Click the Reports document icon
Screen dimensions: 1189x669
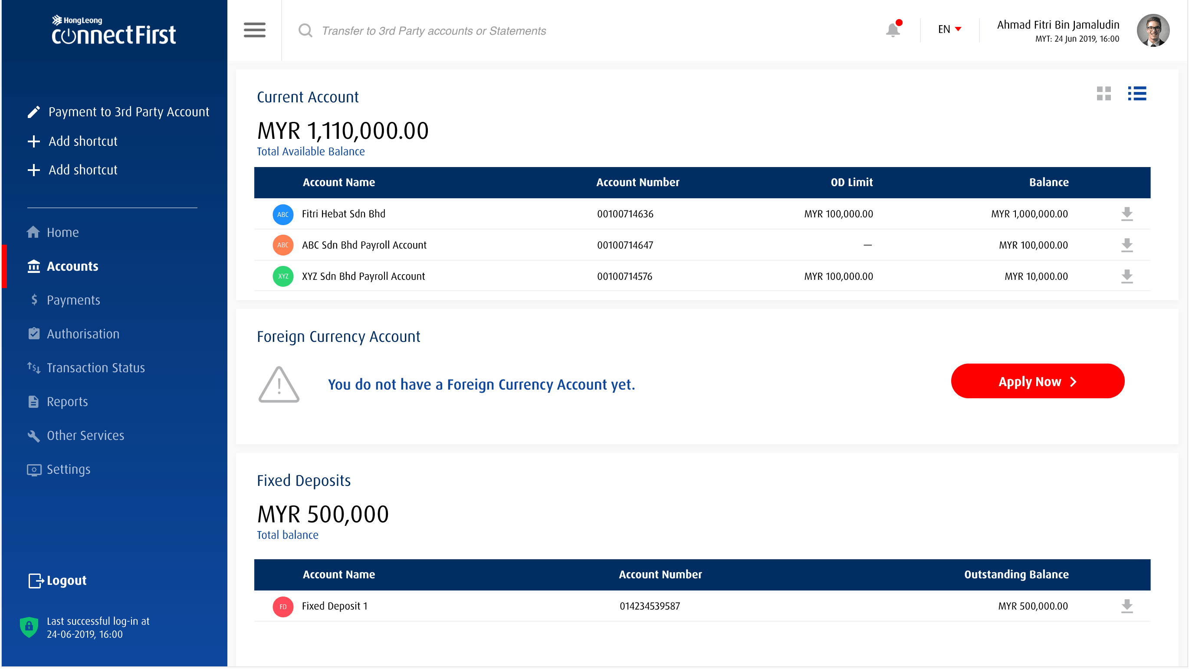click(34, 401)
